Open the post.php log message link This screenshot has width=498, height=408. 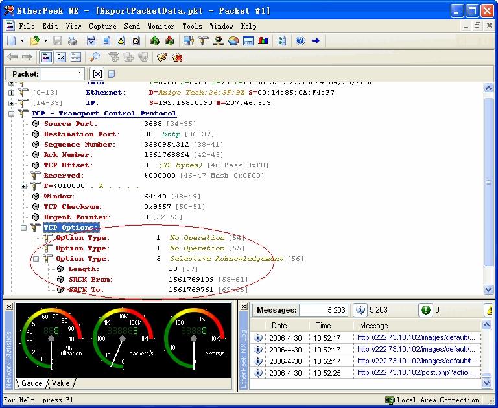click(416, 373)
